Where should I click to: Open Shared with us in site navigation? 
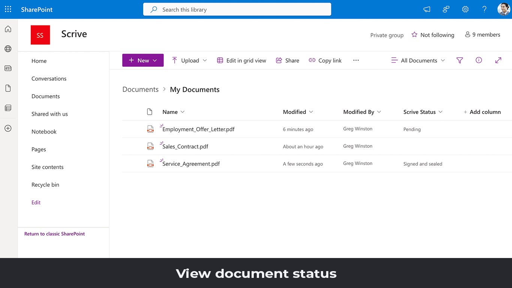pos(49,114)
